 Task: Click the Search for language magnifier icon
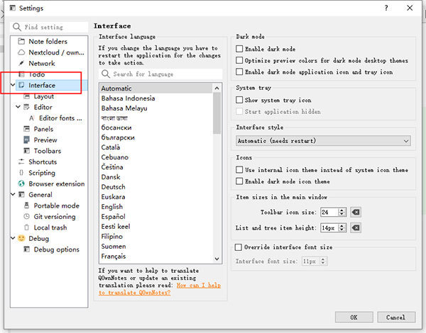(x=106, y=74)
